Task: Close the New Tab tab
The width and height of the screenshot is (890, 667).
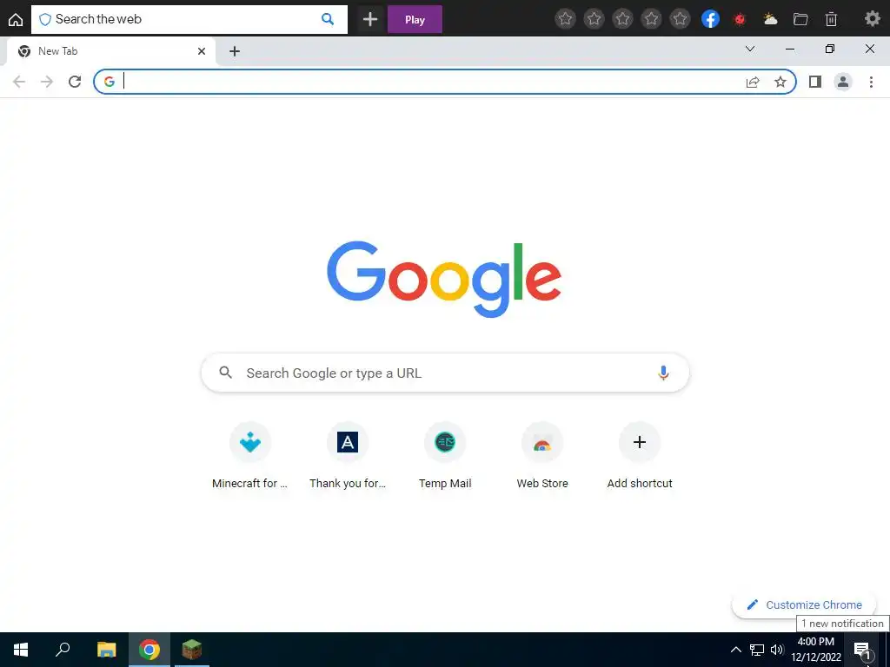Action: click(x=201, y=51)
